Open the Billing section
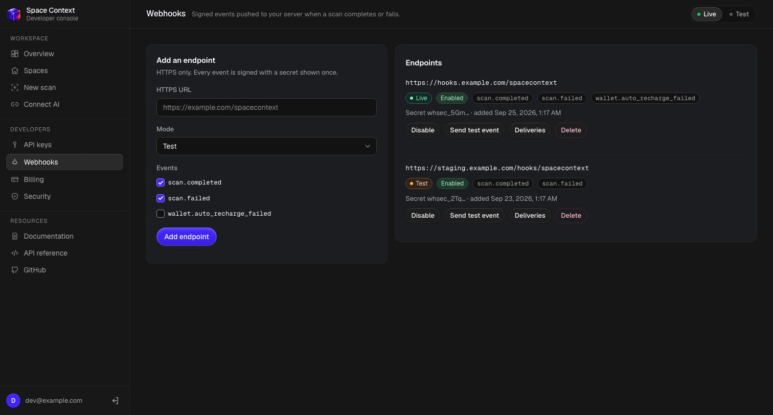The height and width of the screenshot is (415, 773). click(64, 179)
